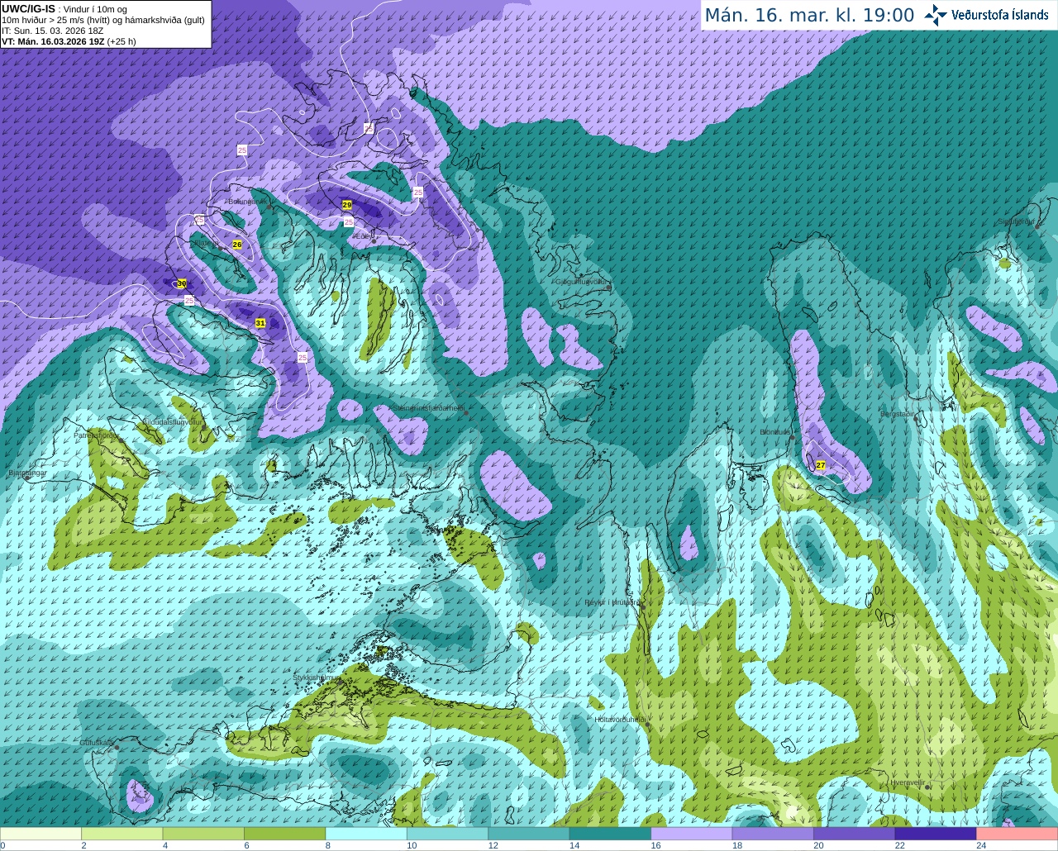
Task: Click the Æðey station dot
Action: pyautogui.click(x=374, y=240)
